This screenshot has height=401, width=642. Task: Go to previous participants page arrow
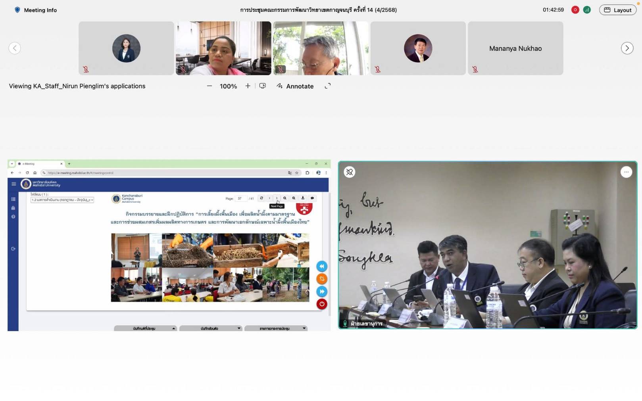click(x=15, y=48)
